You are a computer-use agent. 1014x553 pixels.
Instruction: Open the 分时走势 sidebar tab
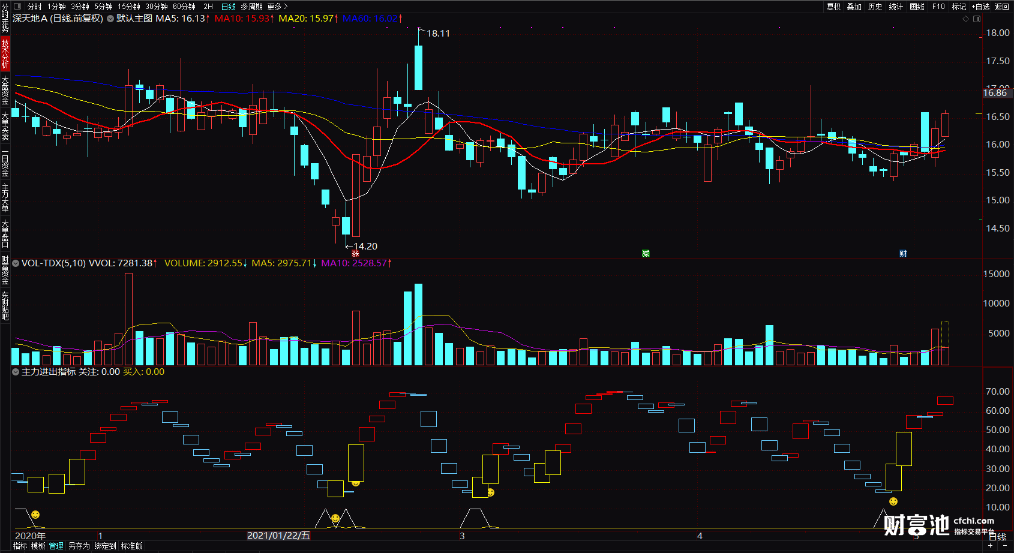pos(5,18)
